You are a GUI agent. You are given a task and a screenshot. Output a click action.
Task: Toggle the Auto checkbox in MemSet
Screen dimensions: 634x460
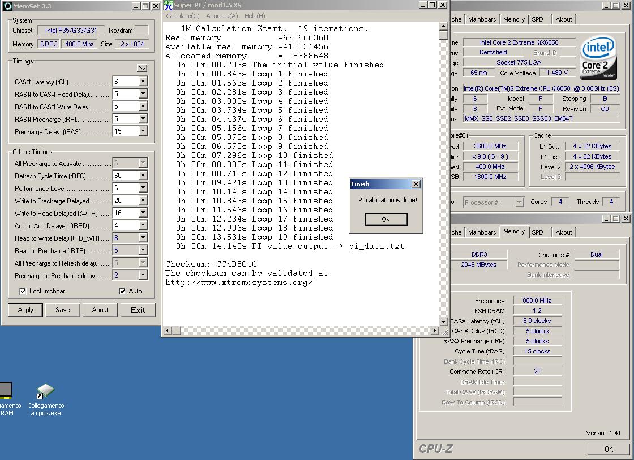click(x=122, y=291)
